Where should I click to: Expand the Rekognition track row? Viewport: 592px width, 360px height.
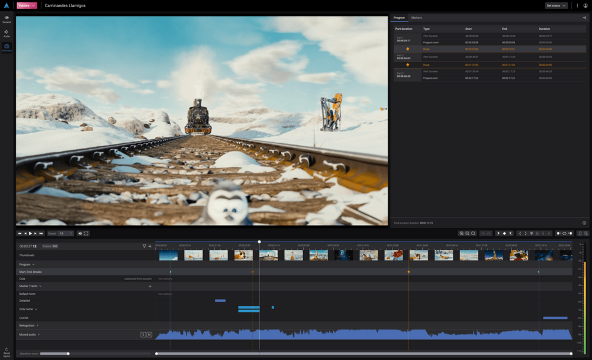37,325
